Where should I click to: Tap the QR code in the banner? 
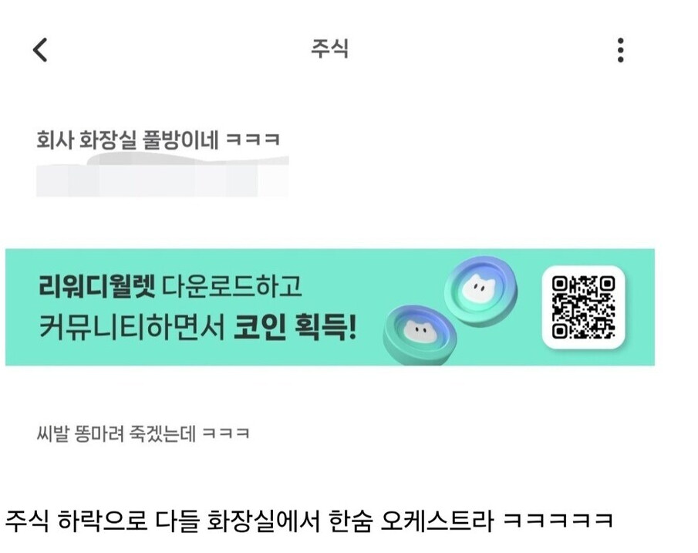[x=584, y=307]
